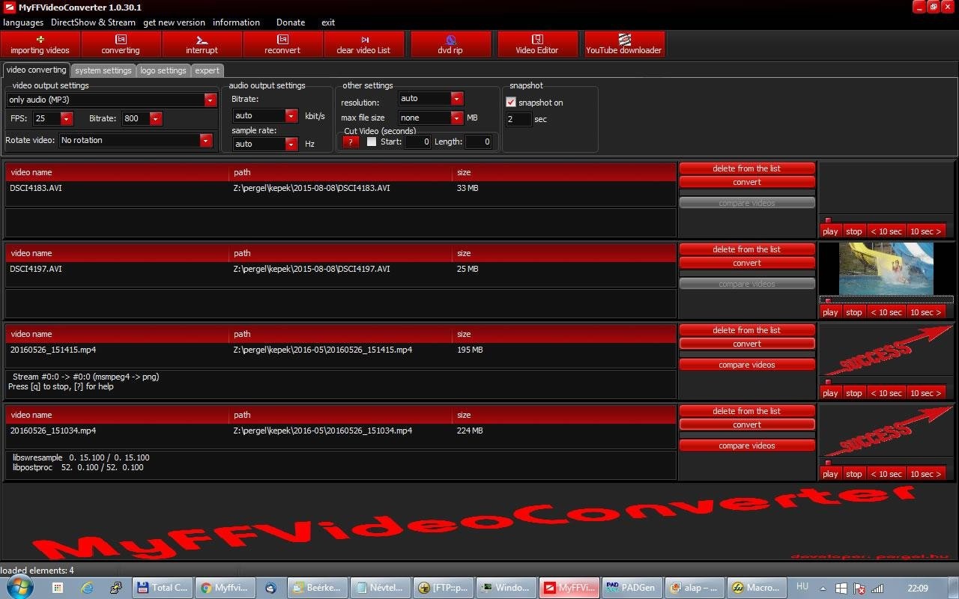This screenshot has width=959, height=599.
Task: Click the DSCI4197.AVI water slide thumbnail
Action: point(886,269)
